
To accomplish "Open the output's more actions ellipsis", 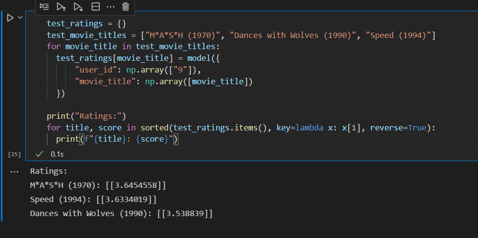I will (x=14, y=172).
